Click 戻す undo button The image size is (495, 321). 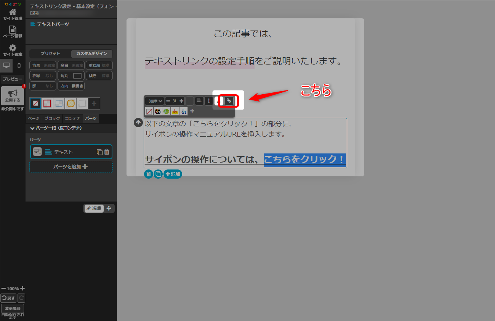click(8, 298)
